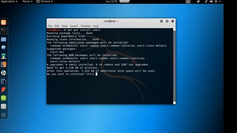Image resolution: width=237 pixels, height=133 pixels.
Task: Click the video recorder icon in top bar
Action: point(198,1)
